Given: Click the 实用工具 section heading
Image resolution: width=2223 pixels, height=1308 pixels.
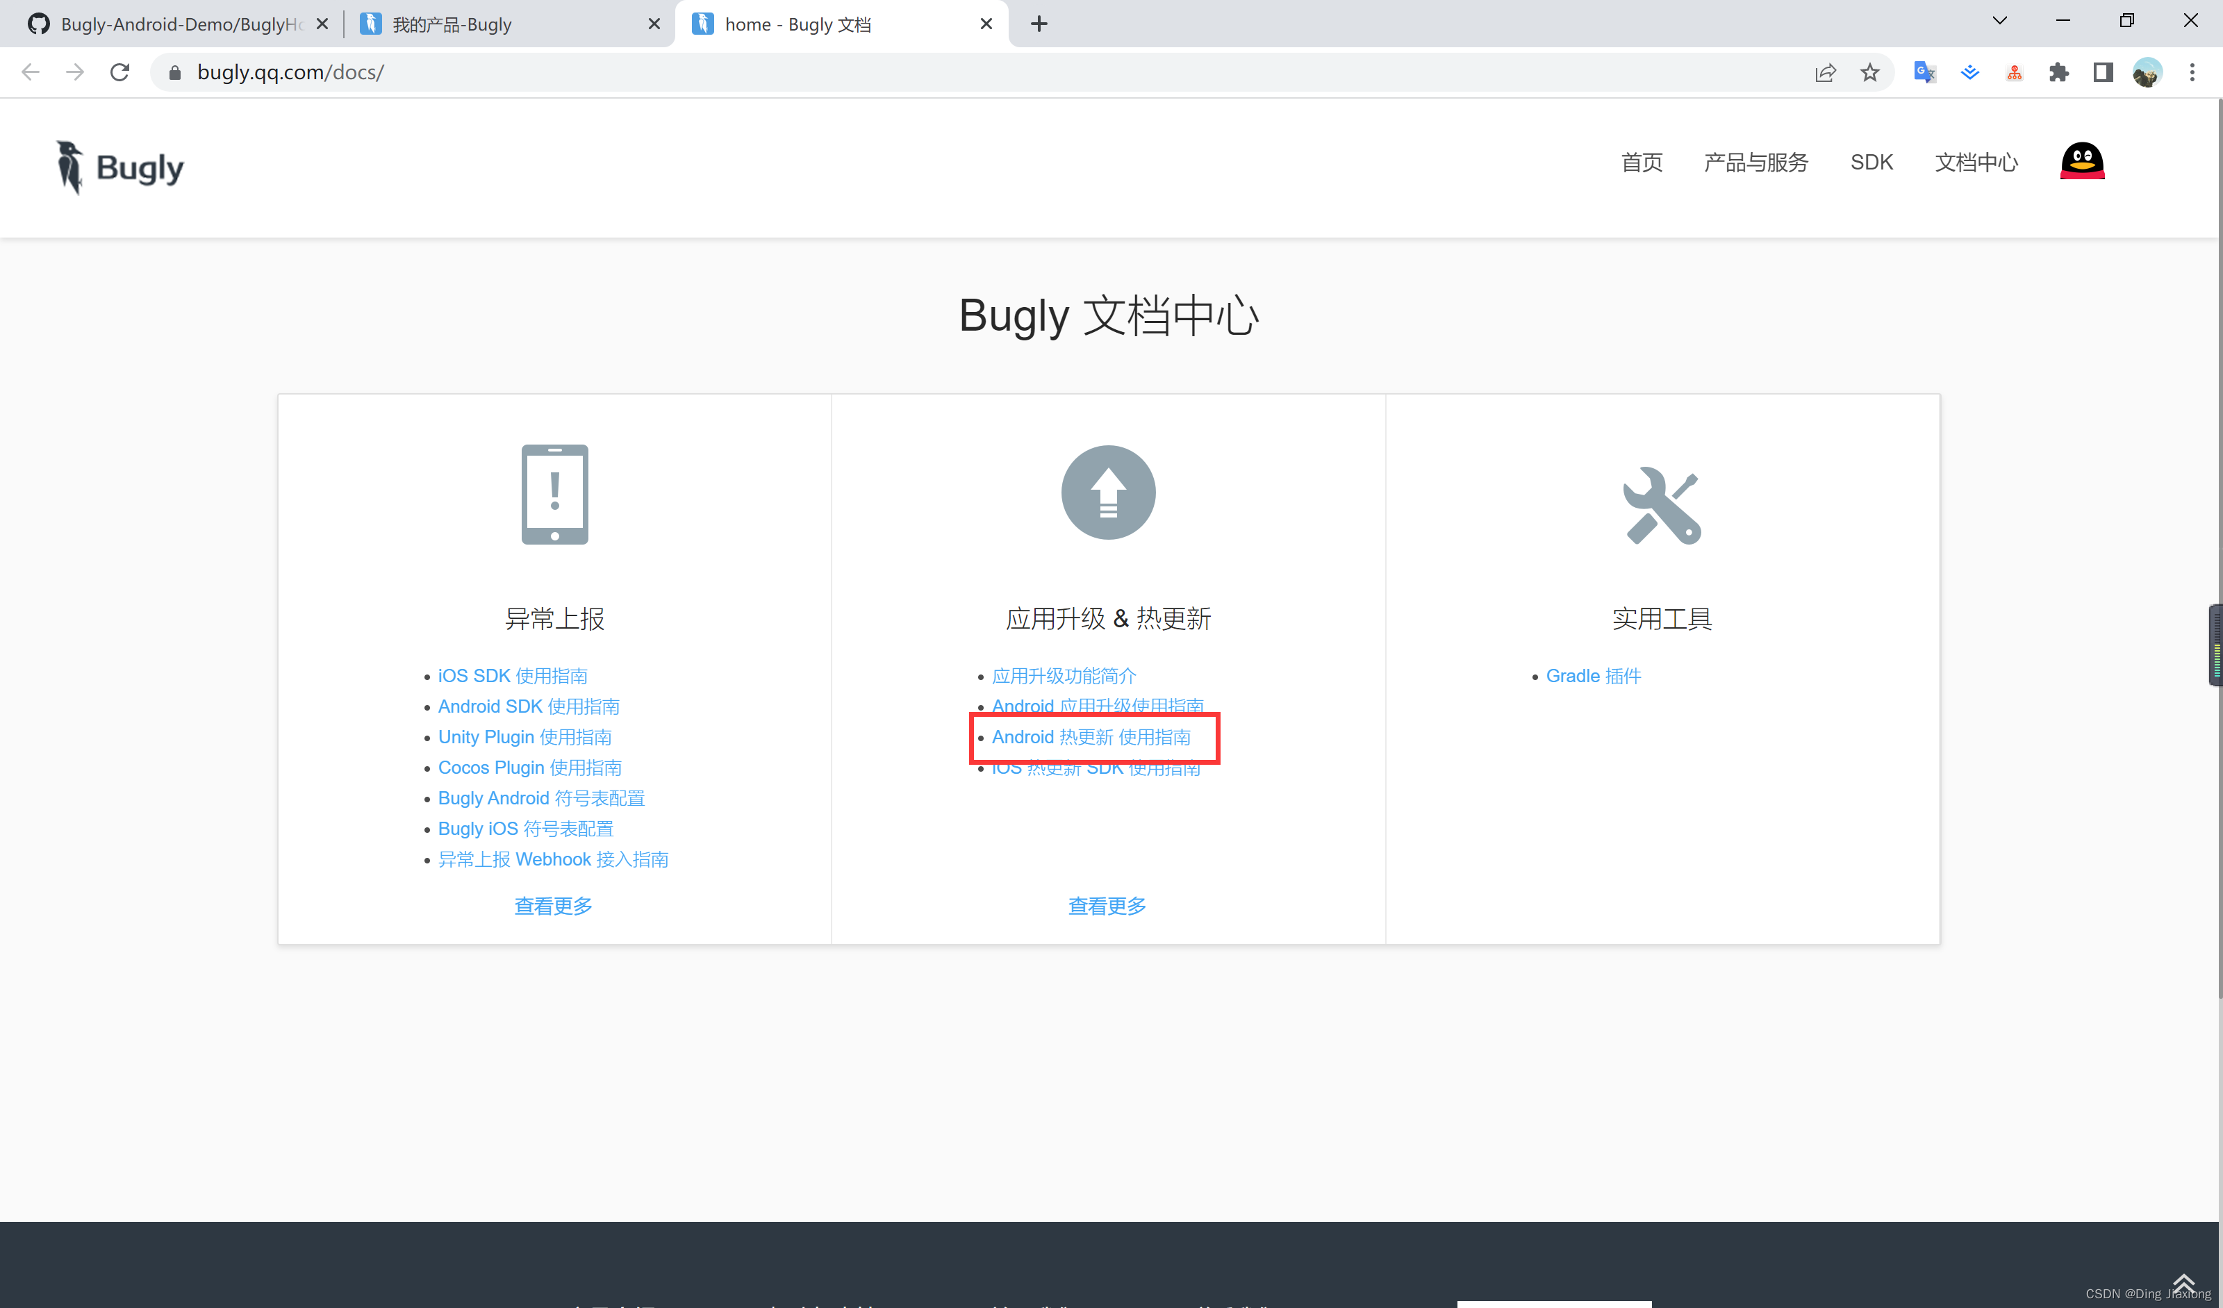Looking at the screenshot, I should click(1662, 618).
